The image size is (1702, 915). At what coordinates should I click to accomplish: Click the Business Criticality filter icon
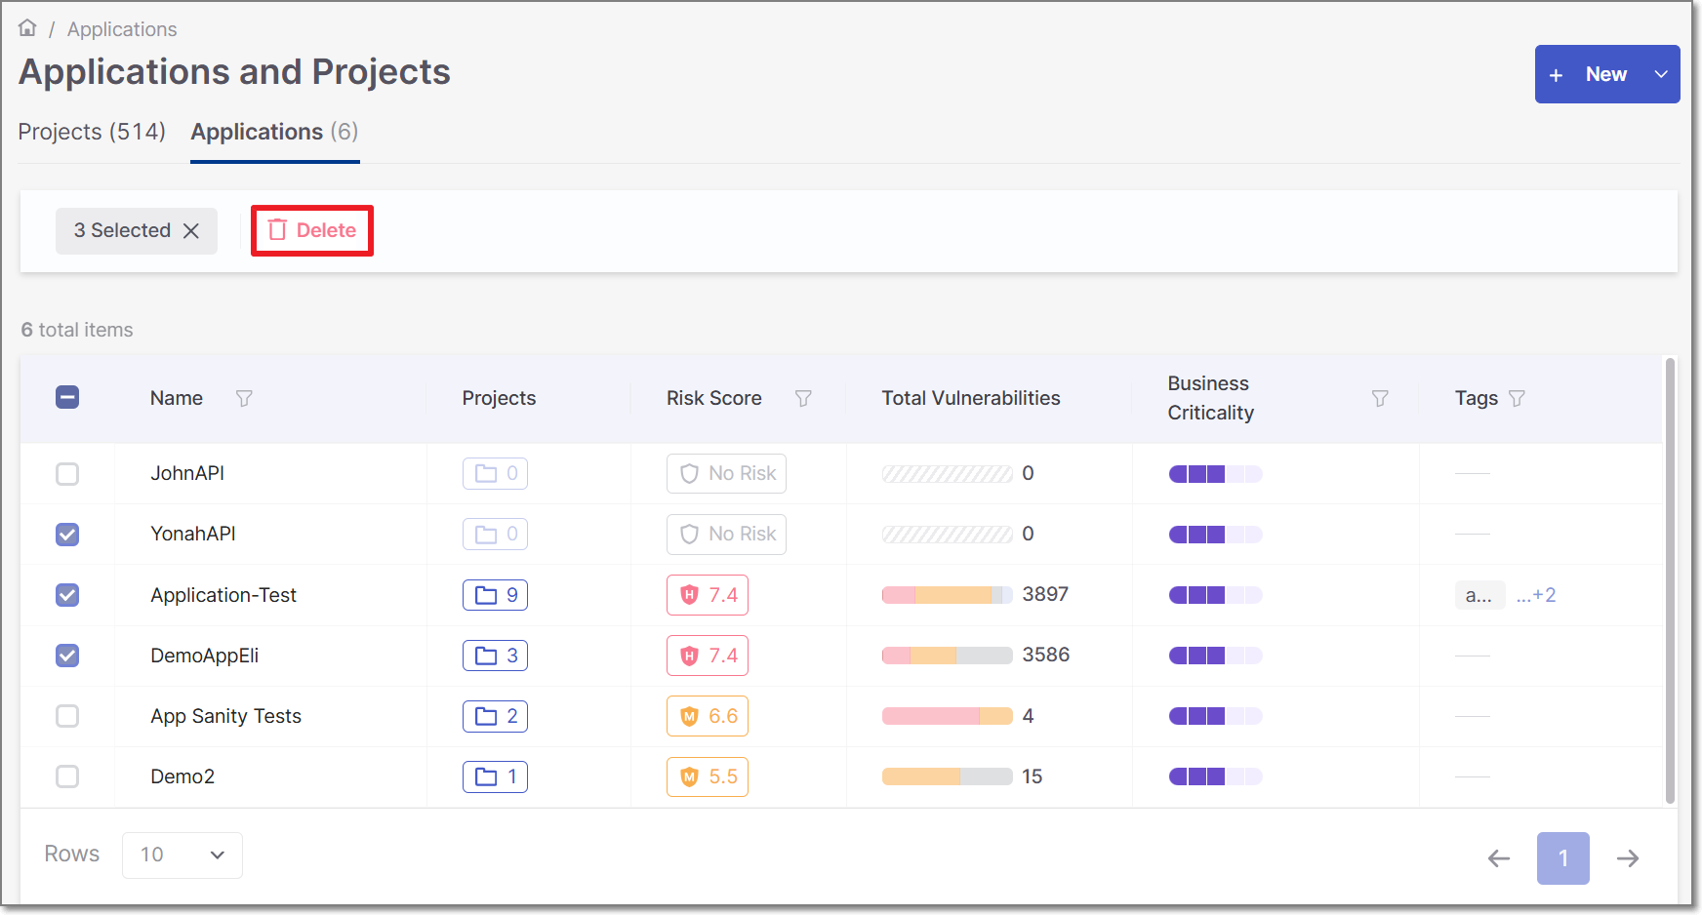pos(1379,398)
